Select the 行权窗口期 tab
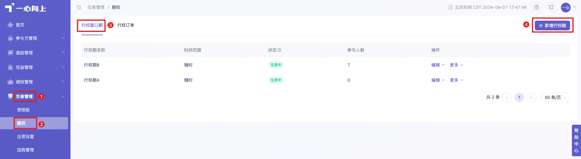Viewport: 581px width, 159px height. pyautogui.click(x=92, y=25)
